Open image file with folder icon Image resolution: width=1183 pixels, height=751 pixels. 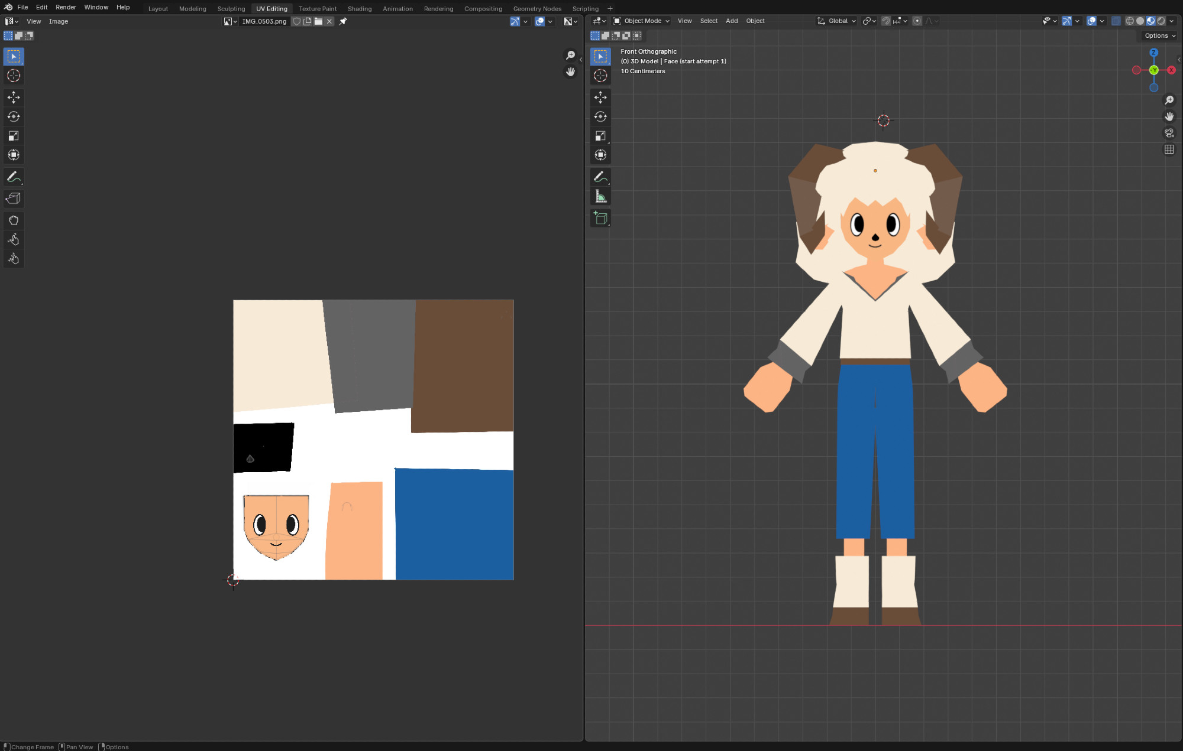click(318, 21)
